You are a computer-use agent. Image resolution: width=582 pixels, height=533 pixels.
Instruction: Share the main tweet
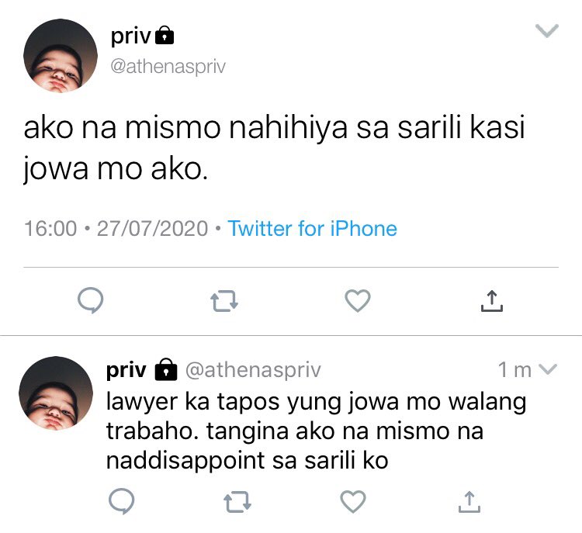coord(492,301)
